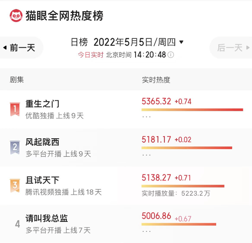252x243 pixels.
Task: Click the Maoyan cat logo icon
Action: click(16, 16)
